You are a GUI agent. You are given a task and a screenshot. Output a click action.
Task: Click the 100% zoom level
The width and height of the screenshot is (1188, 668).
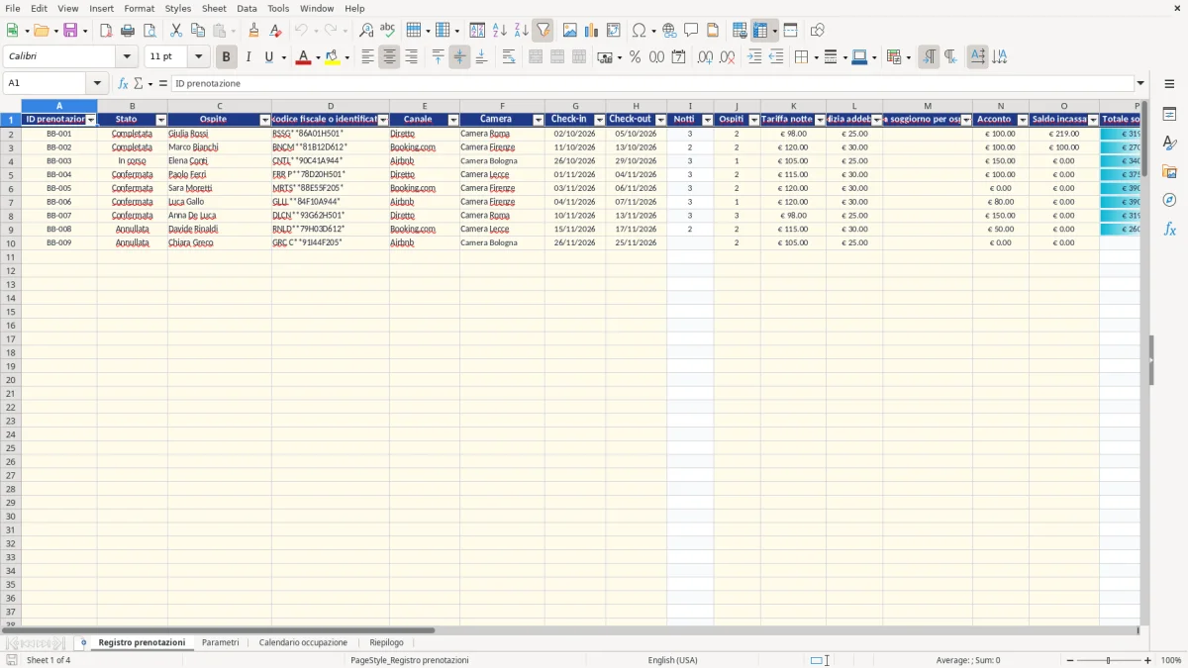pyautogui.click(x=1171, y=660)
